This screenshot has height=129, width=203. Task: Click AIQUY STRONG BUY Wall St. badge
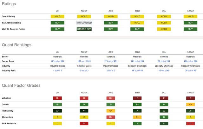pyautogui.click(x=84, y=29)
